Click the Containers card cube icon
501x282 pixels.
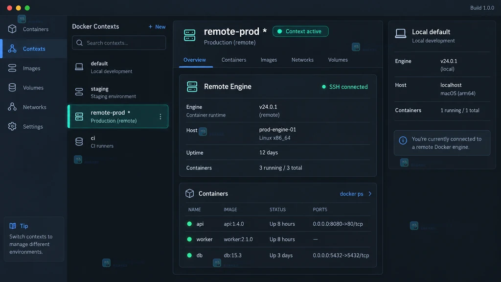[x=189, y=193]
